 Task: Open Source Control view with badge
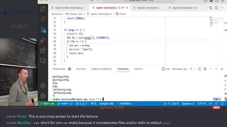coord(43,30)
